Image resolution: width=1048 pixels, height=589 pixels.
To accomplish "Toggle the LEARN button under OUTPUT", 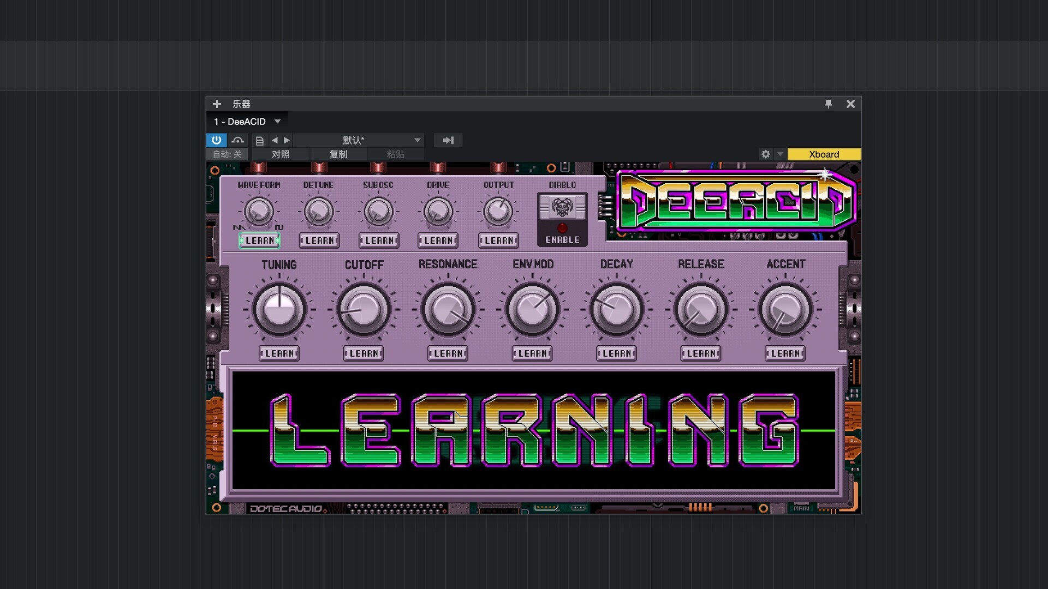I will tap(498, 241).
